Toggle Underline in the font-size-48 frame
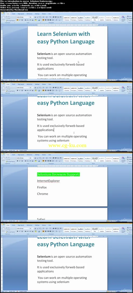 click(x=22, y=20)
